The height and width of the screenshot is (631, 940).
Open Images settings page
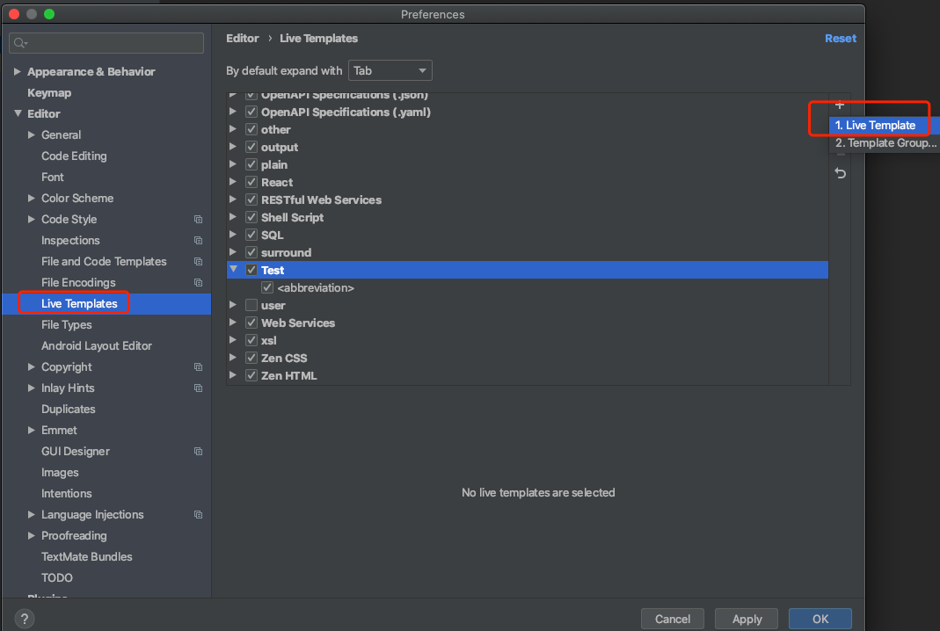click(x=60, y=472)
